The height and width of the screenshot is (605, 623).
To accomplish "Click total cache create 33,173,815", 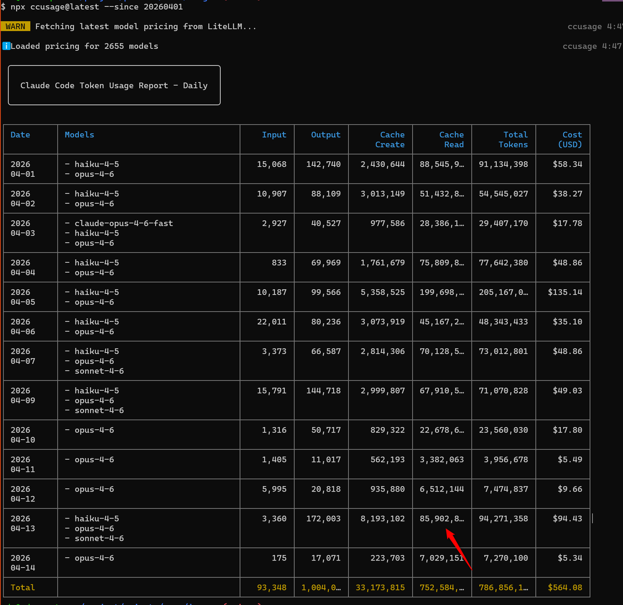I will (380, 588).
